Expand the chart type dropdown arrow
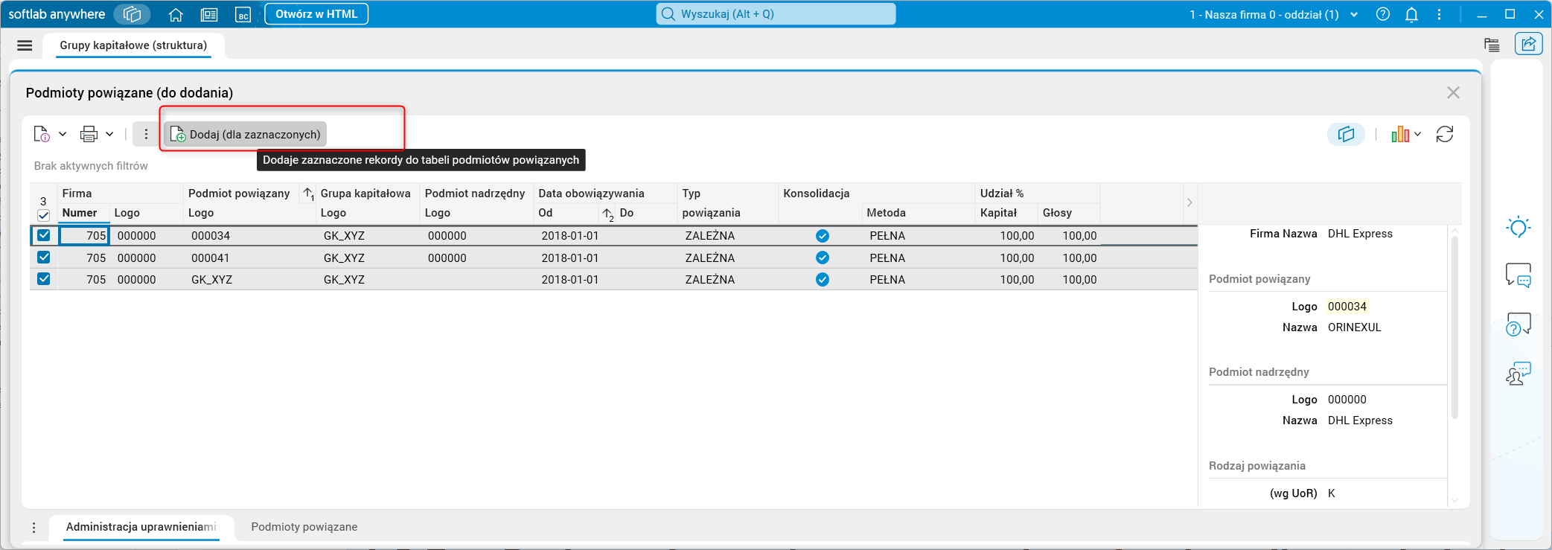The image size is (1552, 550). coord(1418,134)
